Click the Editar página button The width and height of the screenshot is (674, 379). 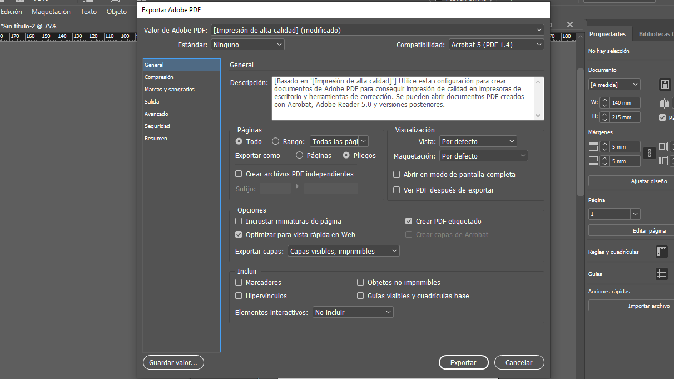coord(632,230)
